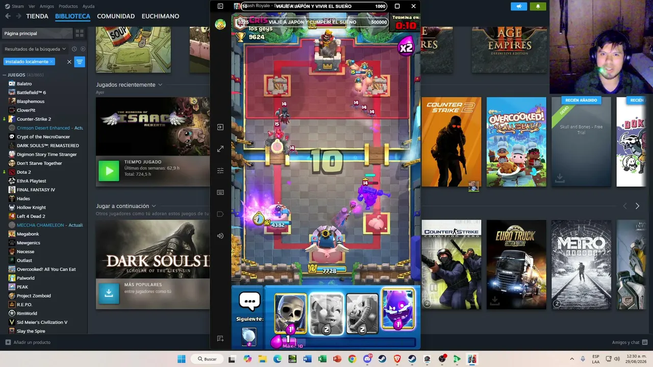Image resolution: width=653 pixels, height=367 pixels.
Task: Expand the 'Jugados recientemente' shelf dropdown
Action: (160, 85)
